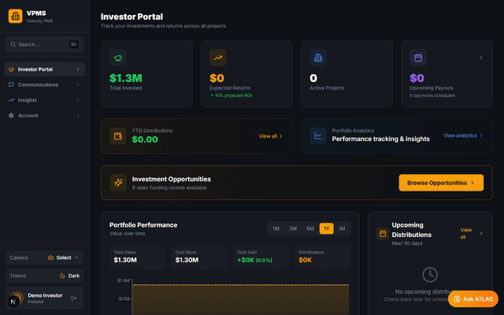Click the Cost Basis $1.30M stat
Image resolution: width=504 pixels, height=315 pixels.
point(199,258)
